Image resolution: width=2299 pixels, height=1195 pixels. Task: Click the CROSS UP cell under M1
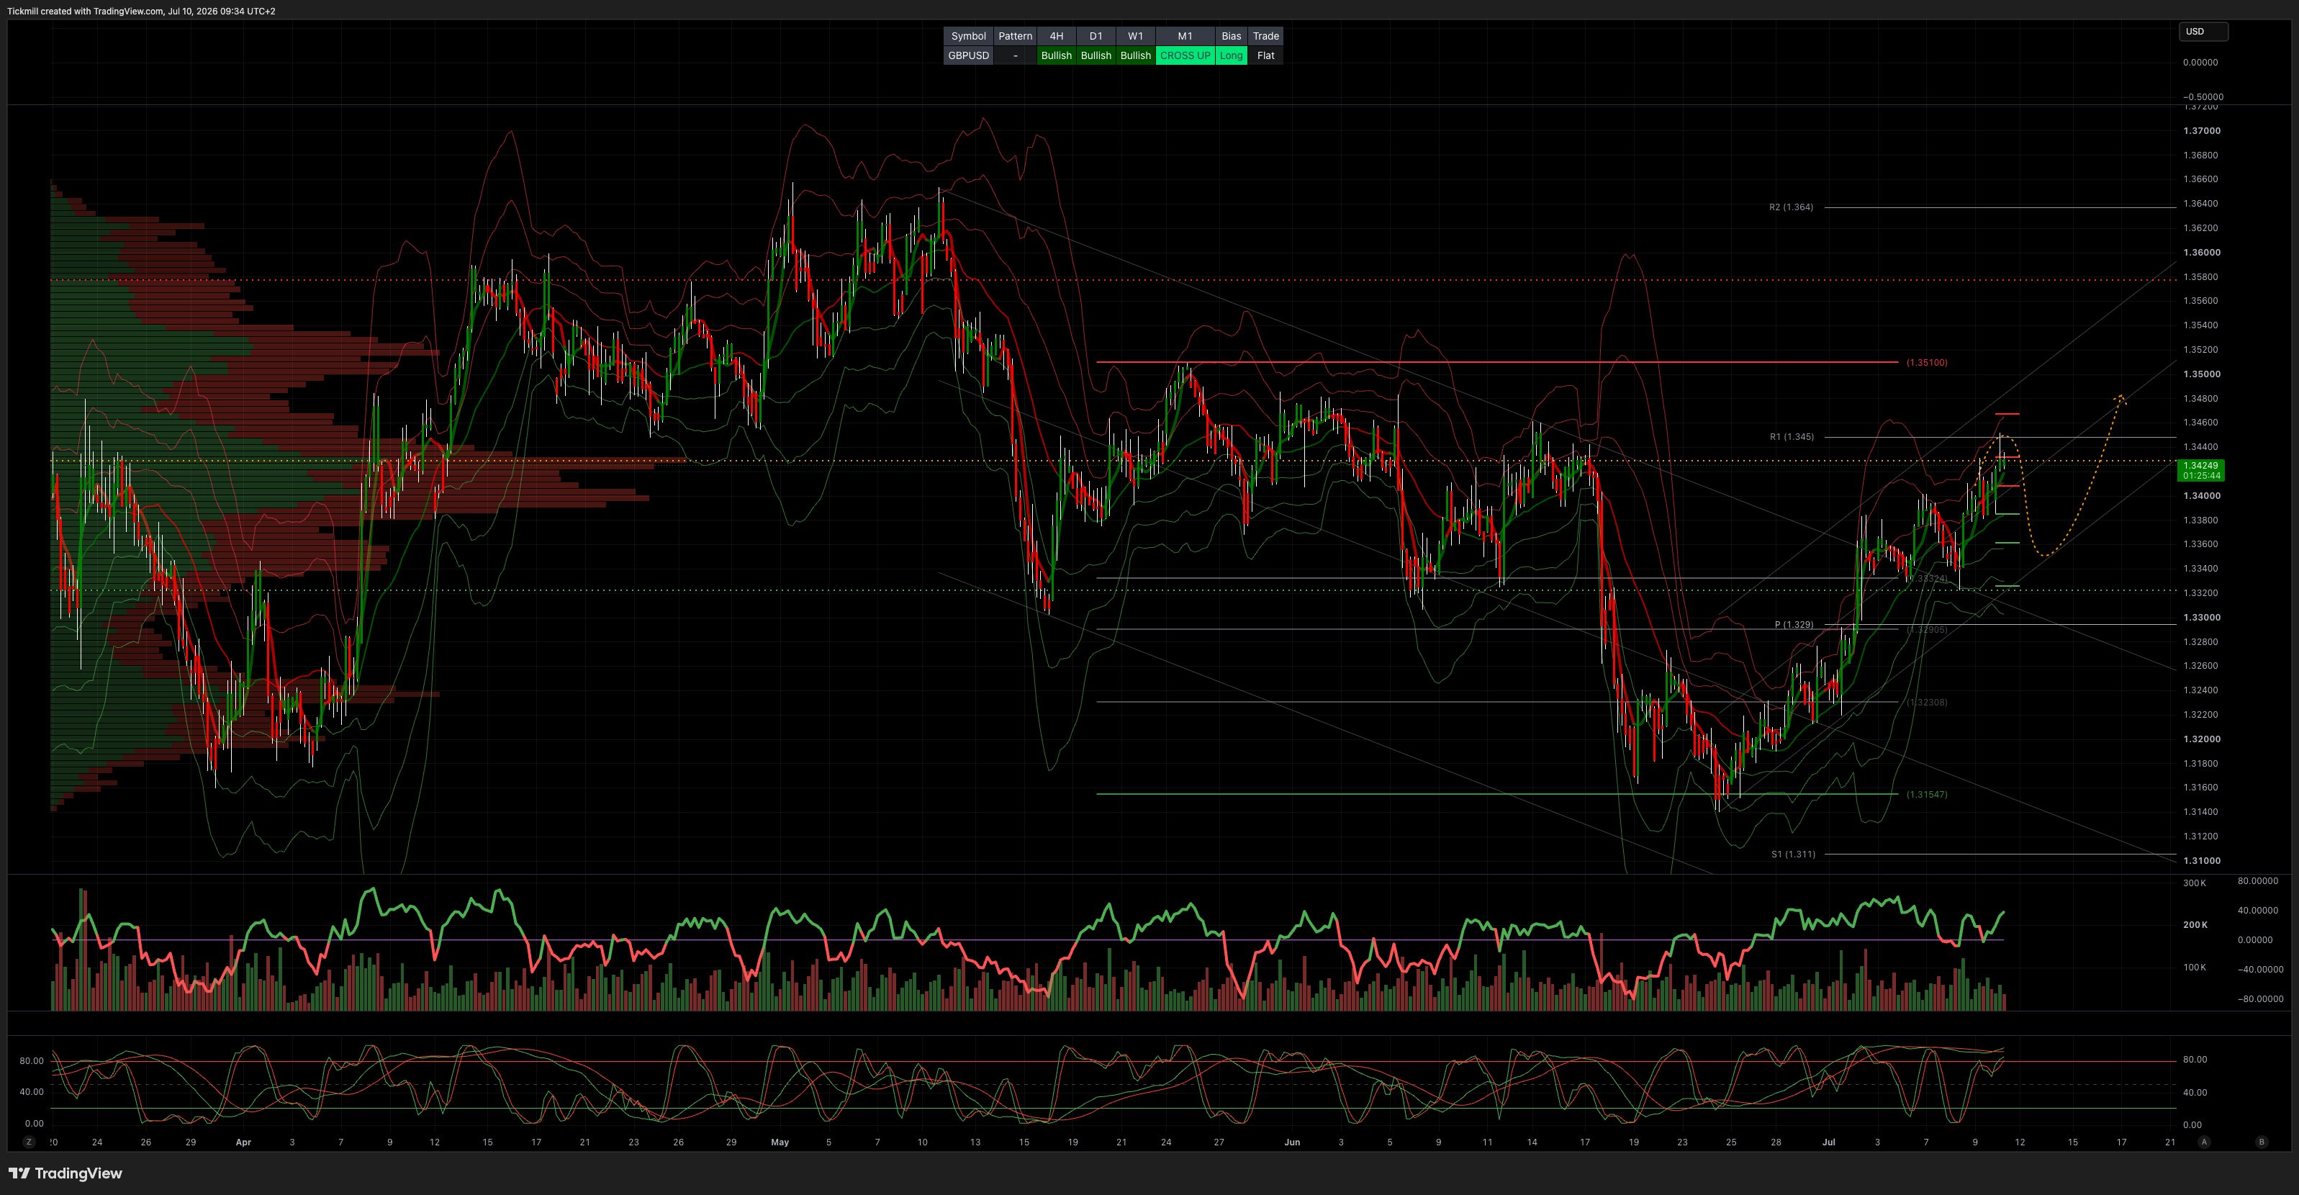point(1184,55)
